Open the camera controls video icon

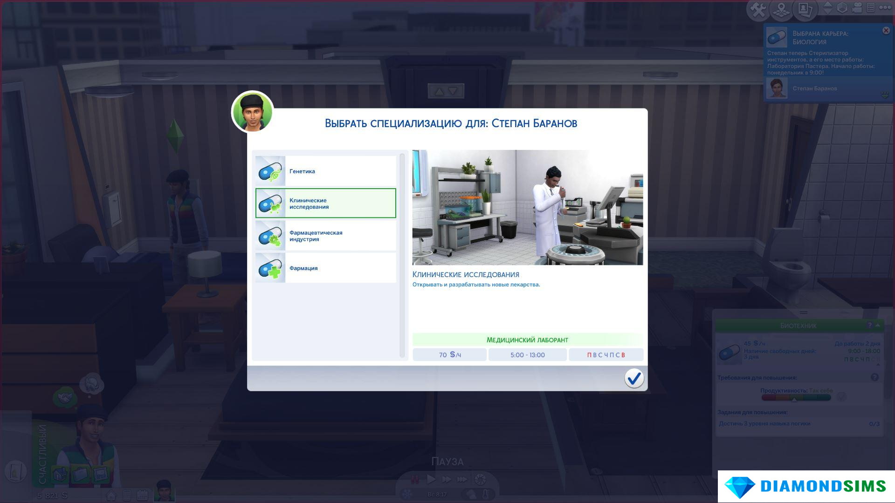[x=857, y=8]
